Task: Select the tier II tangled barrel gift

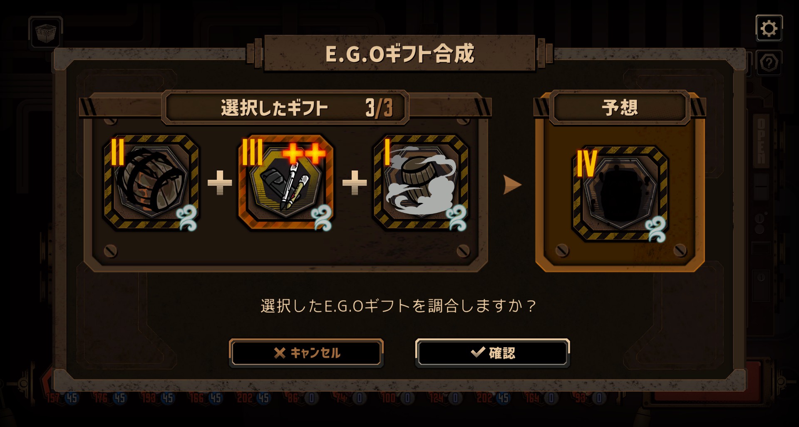Action: click(x=151, y=182)
